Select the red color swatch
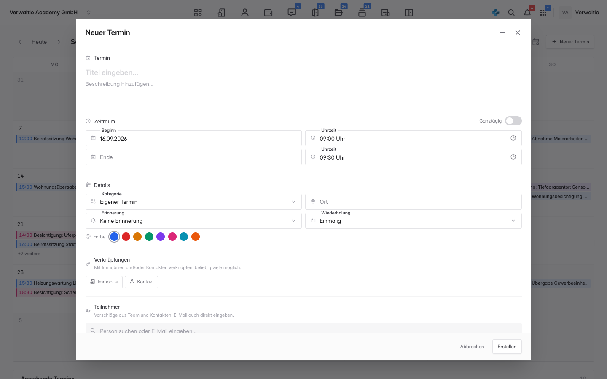Image resolution: width=607 pixels, height=379 pixels. [x=126, y=237]
